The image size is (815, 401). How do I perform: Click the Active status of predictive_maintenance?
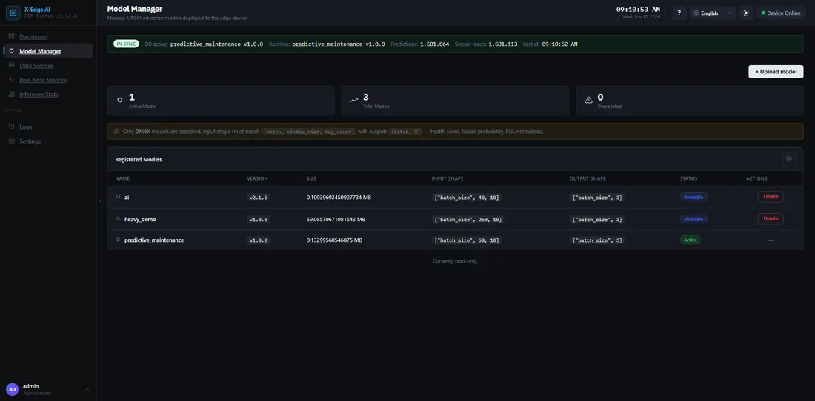point(691,240)
